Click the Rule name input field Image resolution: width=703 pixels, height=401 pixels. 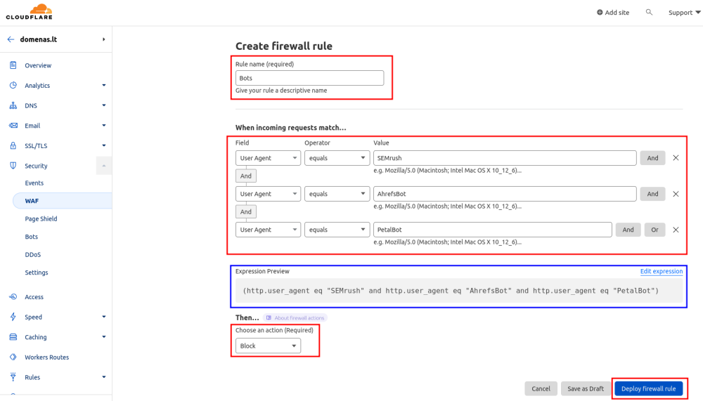point(310,78)
